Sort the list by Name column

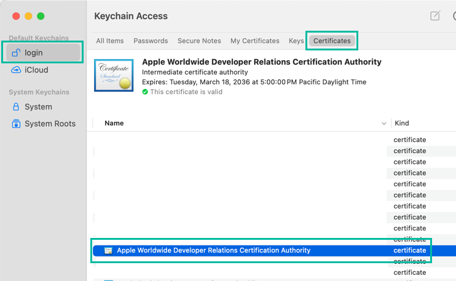tap(114, 123)
